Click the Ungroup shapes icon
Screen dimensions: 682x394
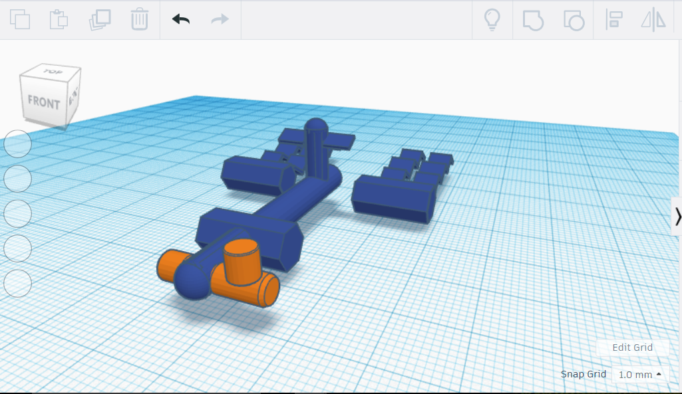(x=574, y=21)
